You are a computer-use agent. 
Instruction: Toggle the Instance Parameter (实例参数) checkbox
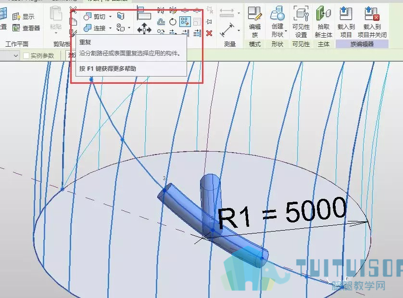(x=26, y=55)
